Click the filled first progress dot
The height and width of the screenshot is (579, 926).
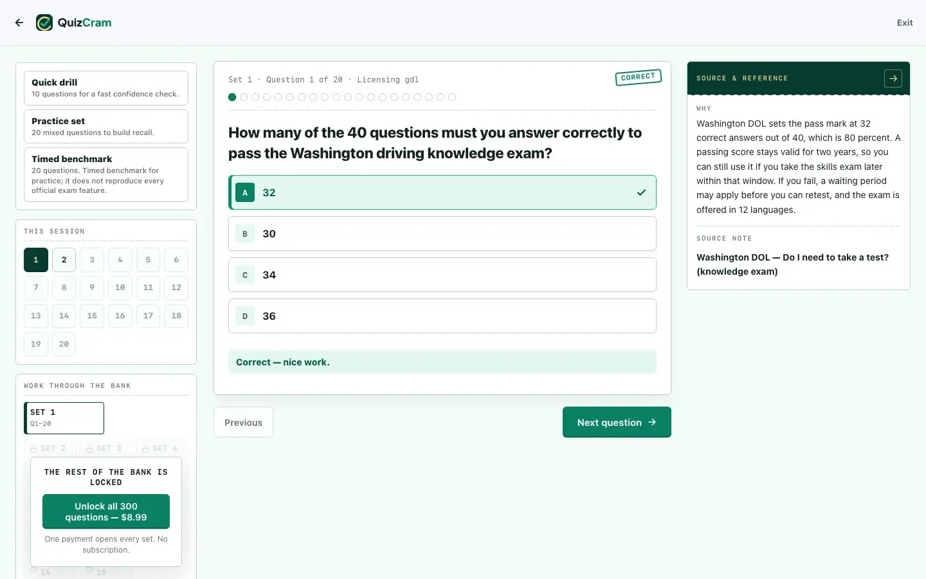(x=232, y=97)
